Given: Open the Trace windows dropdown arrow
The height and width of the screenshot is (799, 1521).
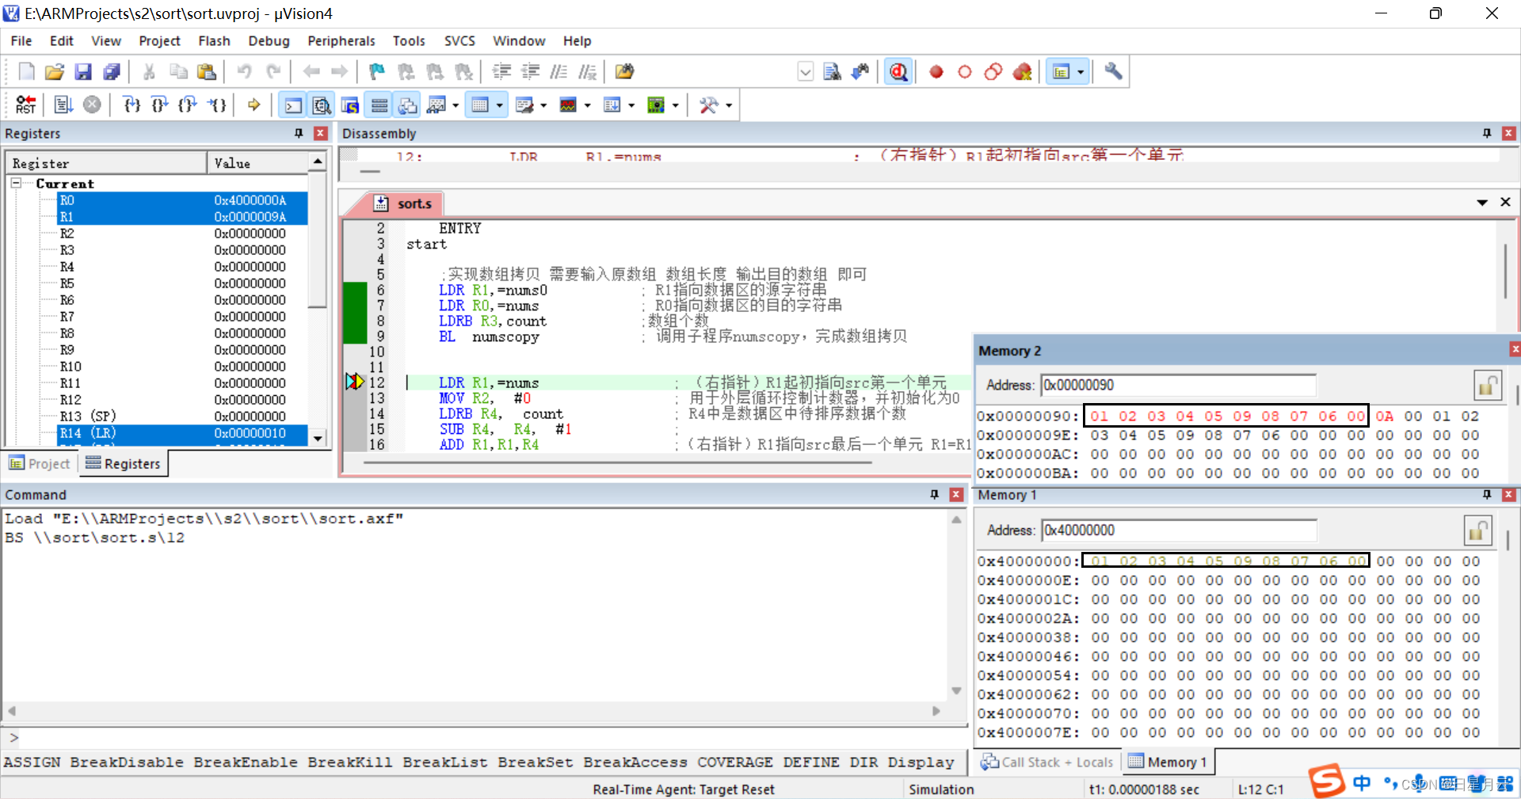Looking at the screenshot, I should pos(631,105).
